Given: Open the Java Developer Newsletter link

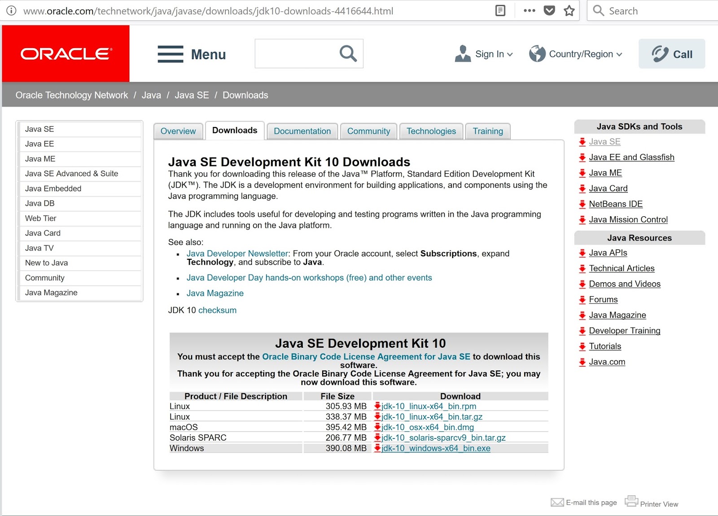Looking at the screenshot, I should click(x=237, y=254).
